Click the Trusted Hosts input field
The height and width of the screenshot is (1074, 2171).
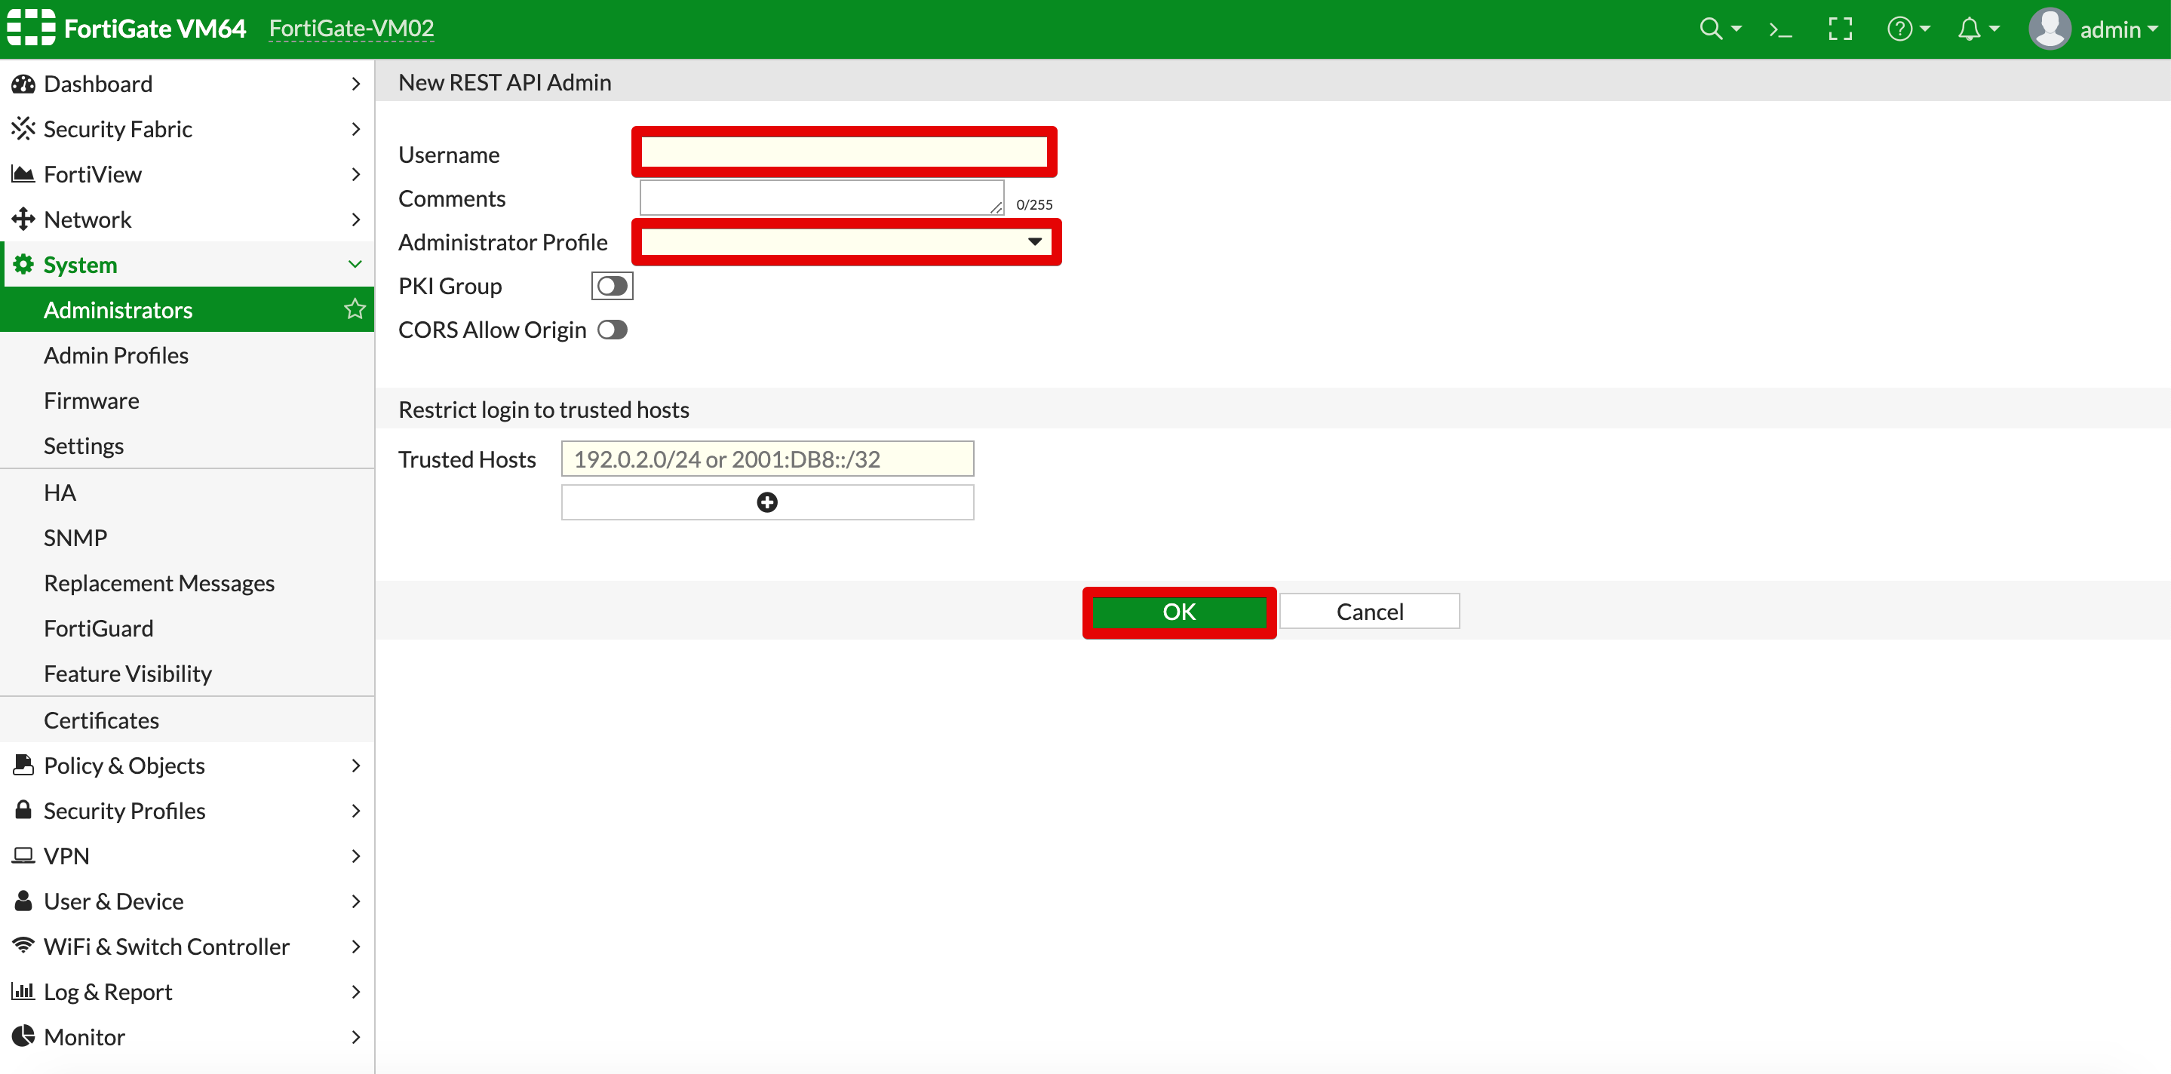click(x=767, y=459)
